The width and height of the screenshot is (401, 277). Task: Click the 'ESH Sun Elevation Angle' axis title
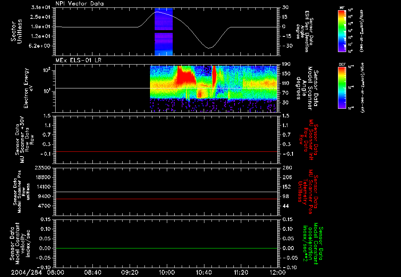click(x=305, y=31)
